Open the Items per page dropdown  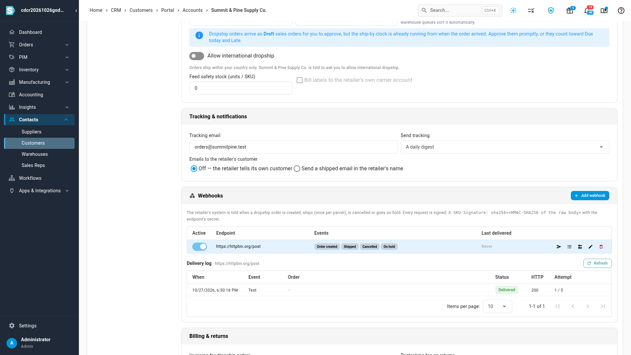coord(497,306)
